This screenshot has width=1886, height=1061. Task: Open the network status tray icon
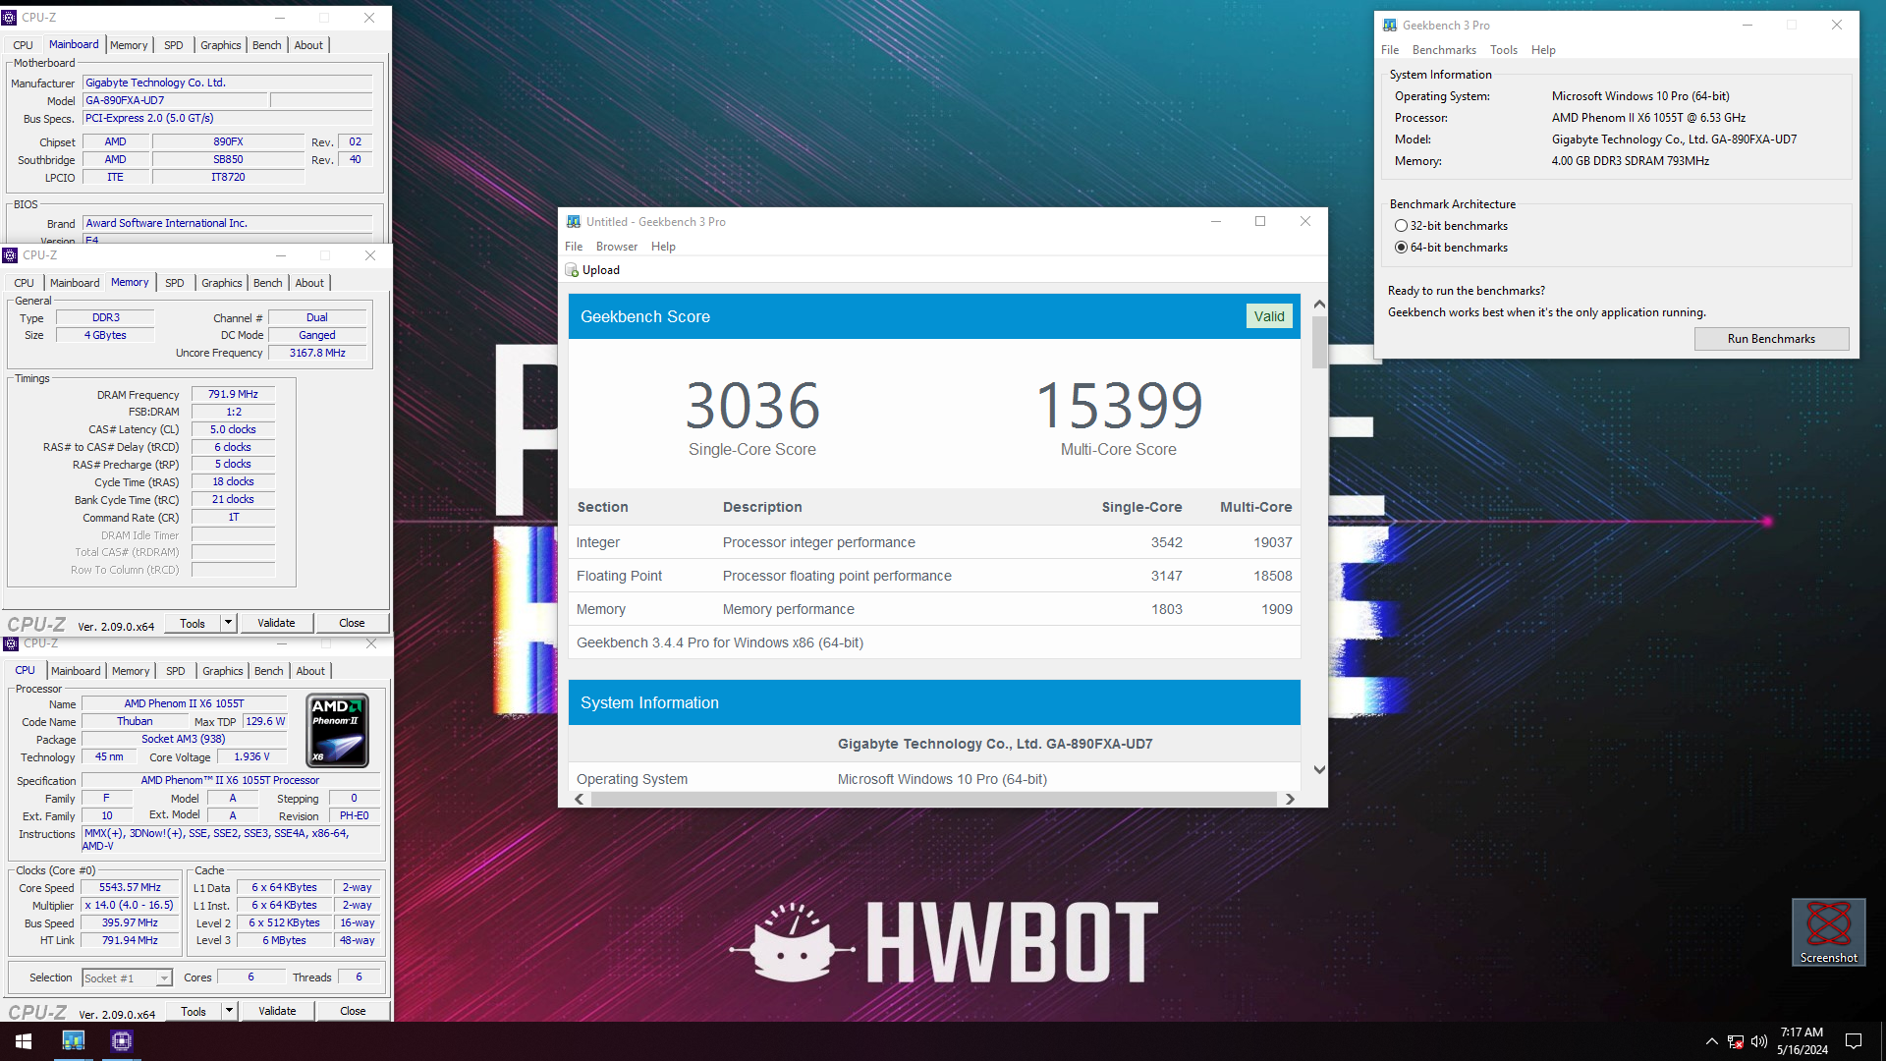[1736, 1041]
